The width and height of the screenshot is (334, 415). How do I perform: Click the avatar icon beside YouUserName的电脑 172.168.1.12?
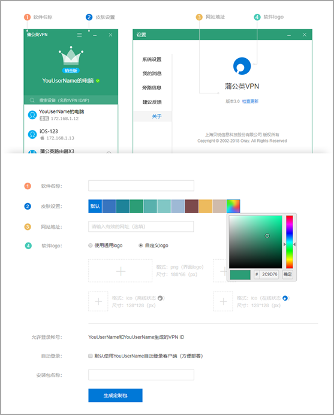[x=32, y=115]
